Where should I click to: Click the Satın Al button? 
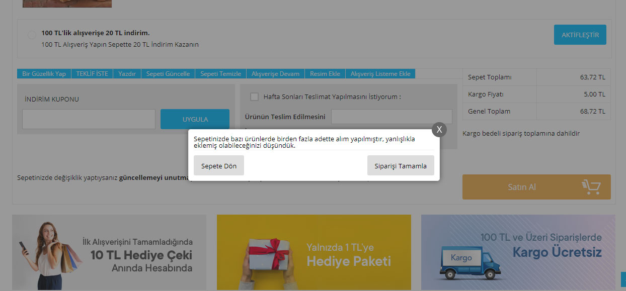pos(536,187)
